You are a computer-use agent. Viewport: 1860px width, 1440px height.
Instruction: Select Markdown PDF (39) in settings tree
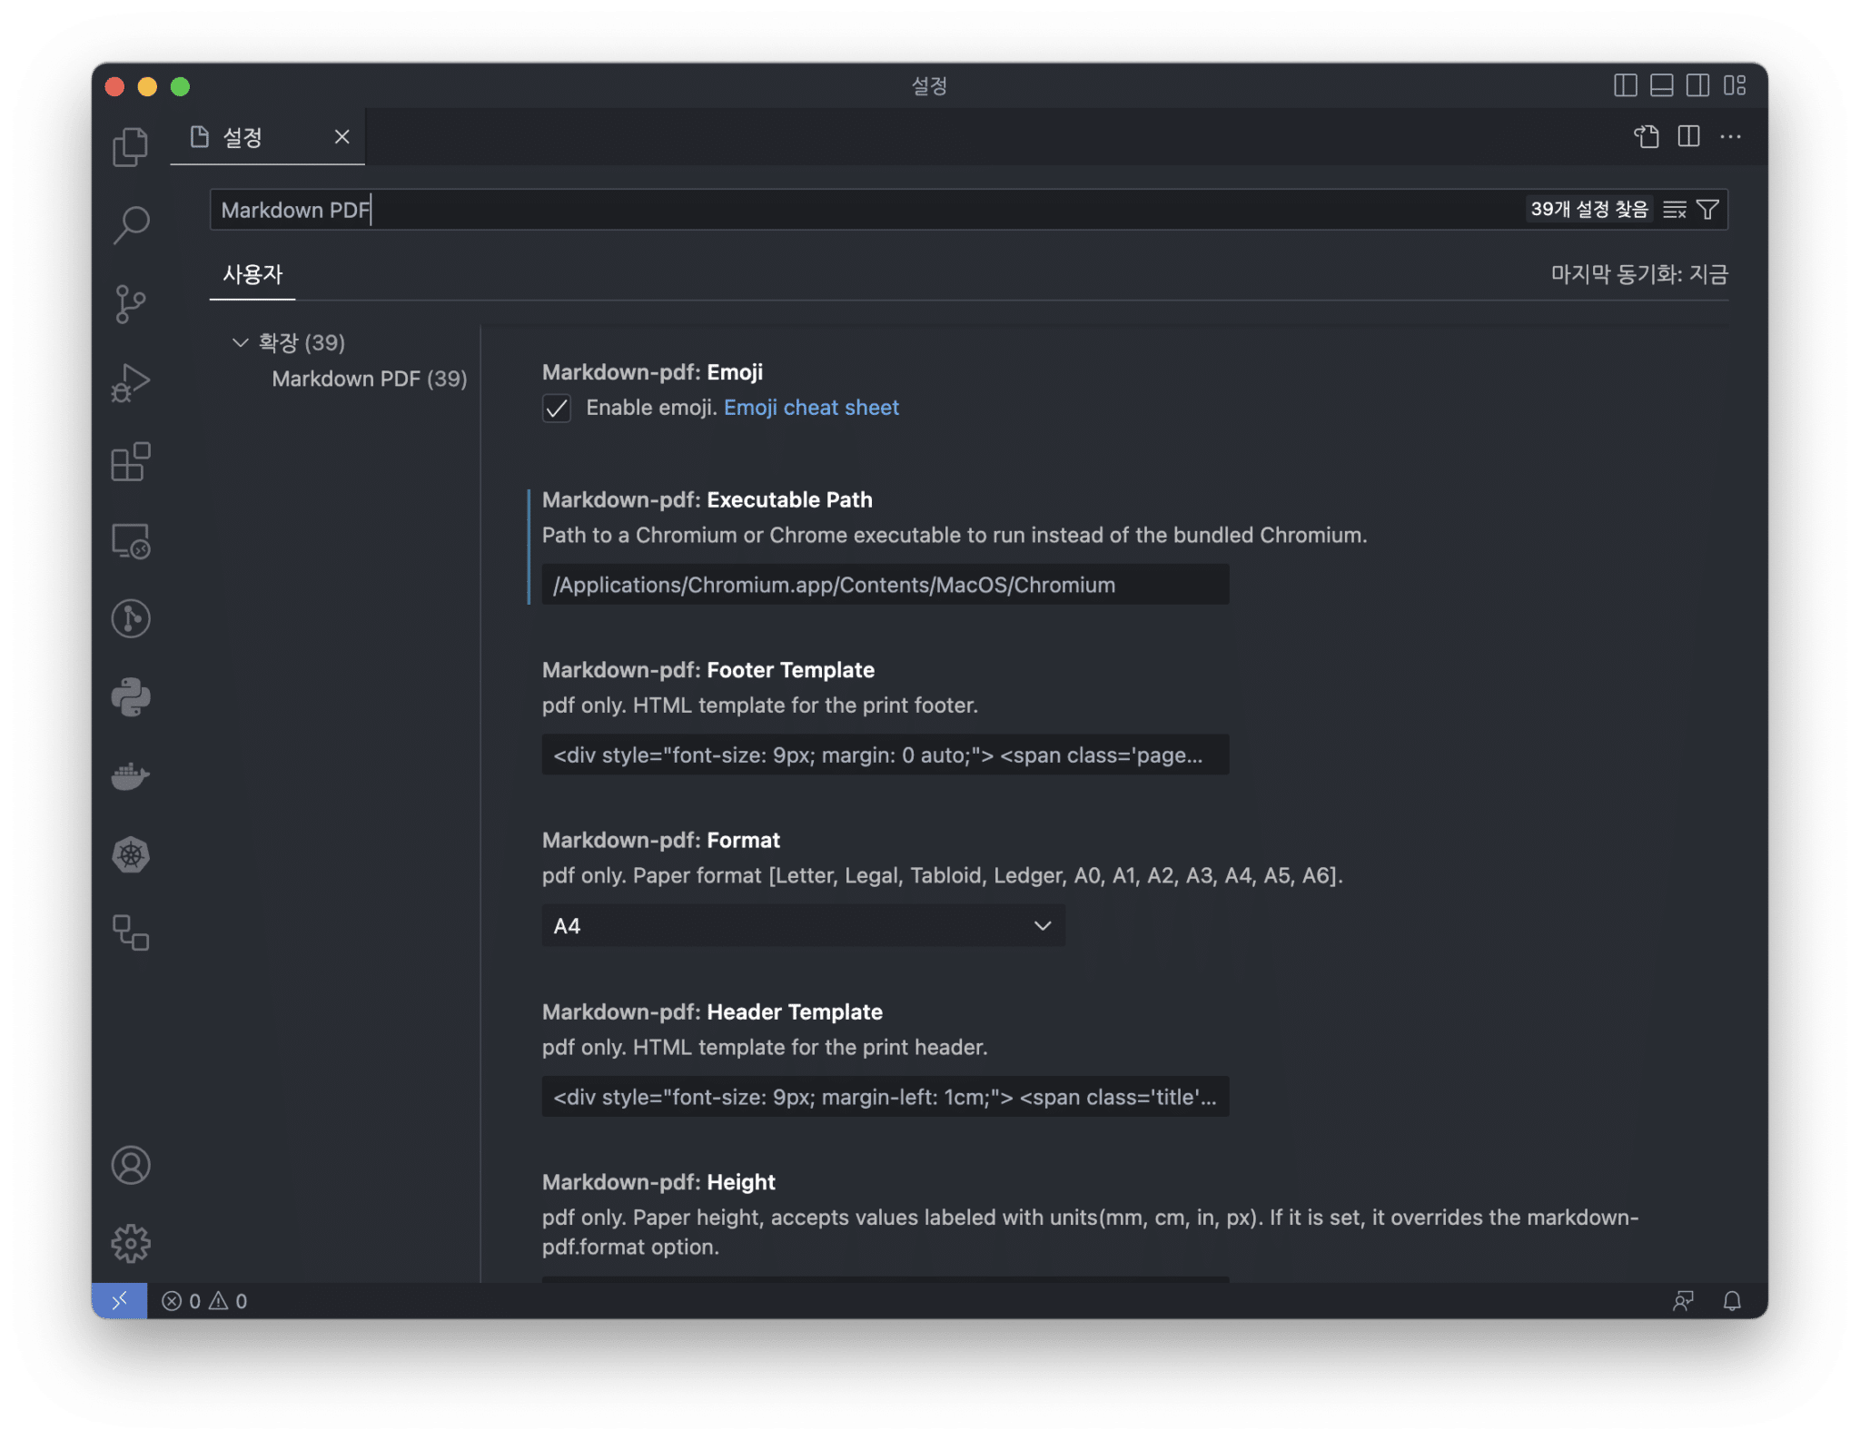click(x=369, y=379)
